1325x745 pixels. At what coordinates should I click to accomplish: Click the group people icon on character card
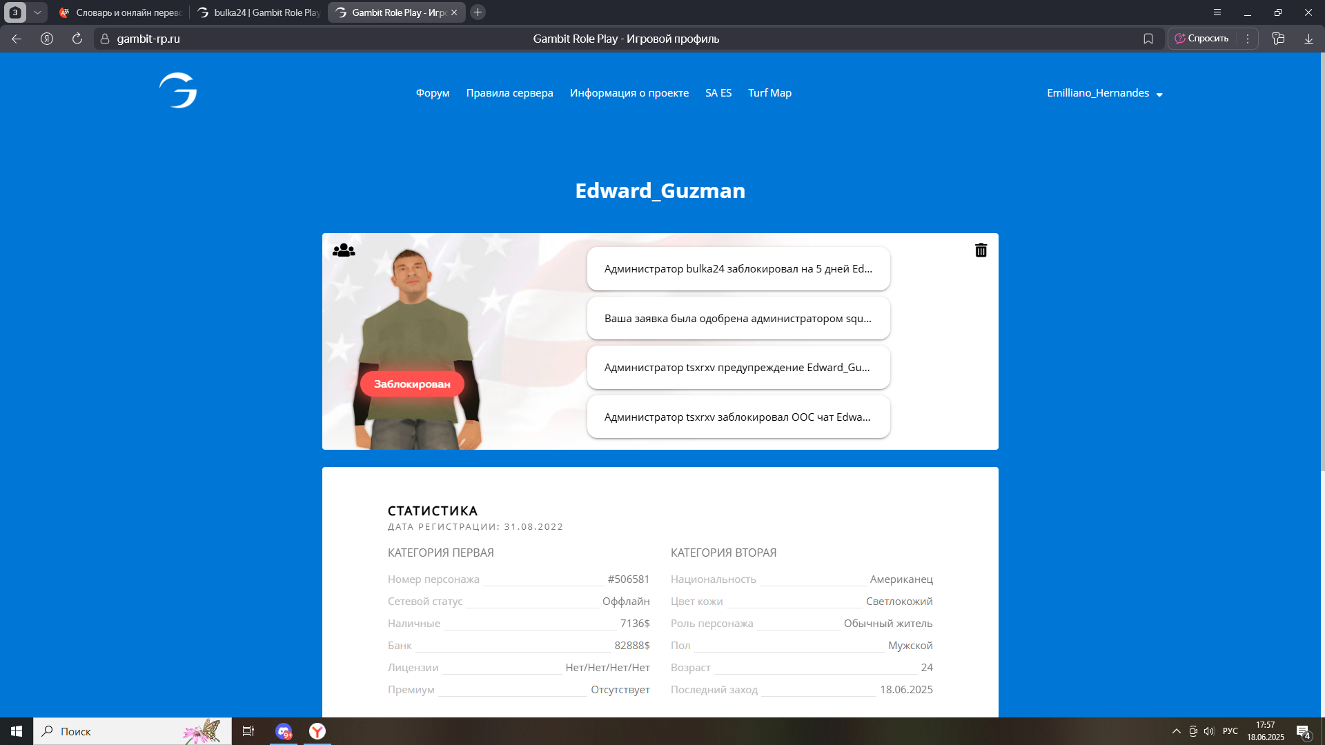[344, 250]
